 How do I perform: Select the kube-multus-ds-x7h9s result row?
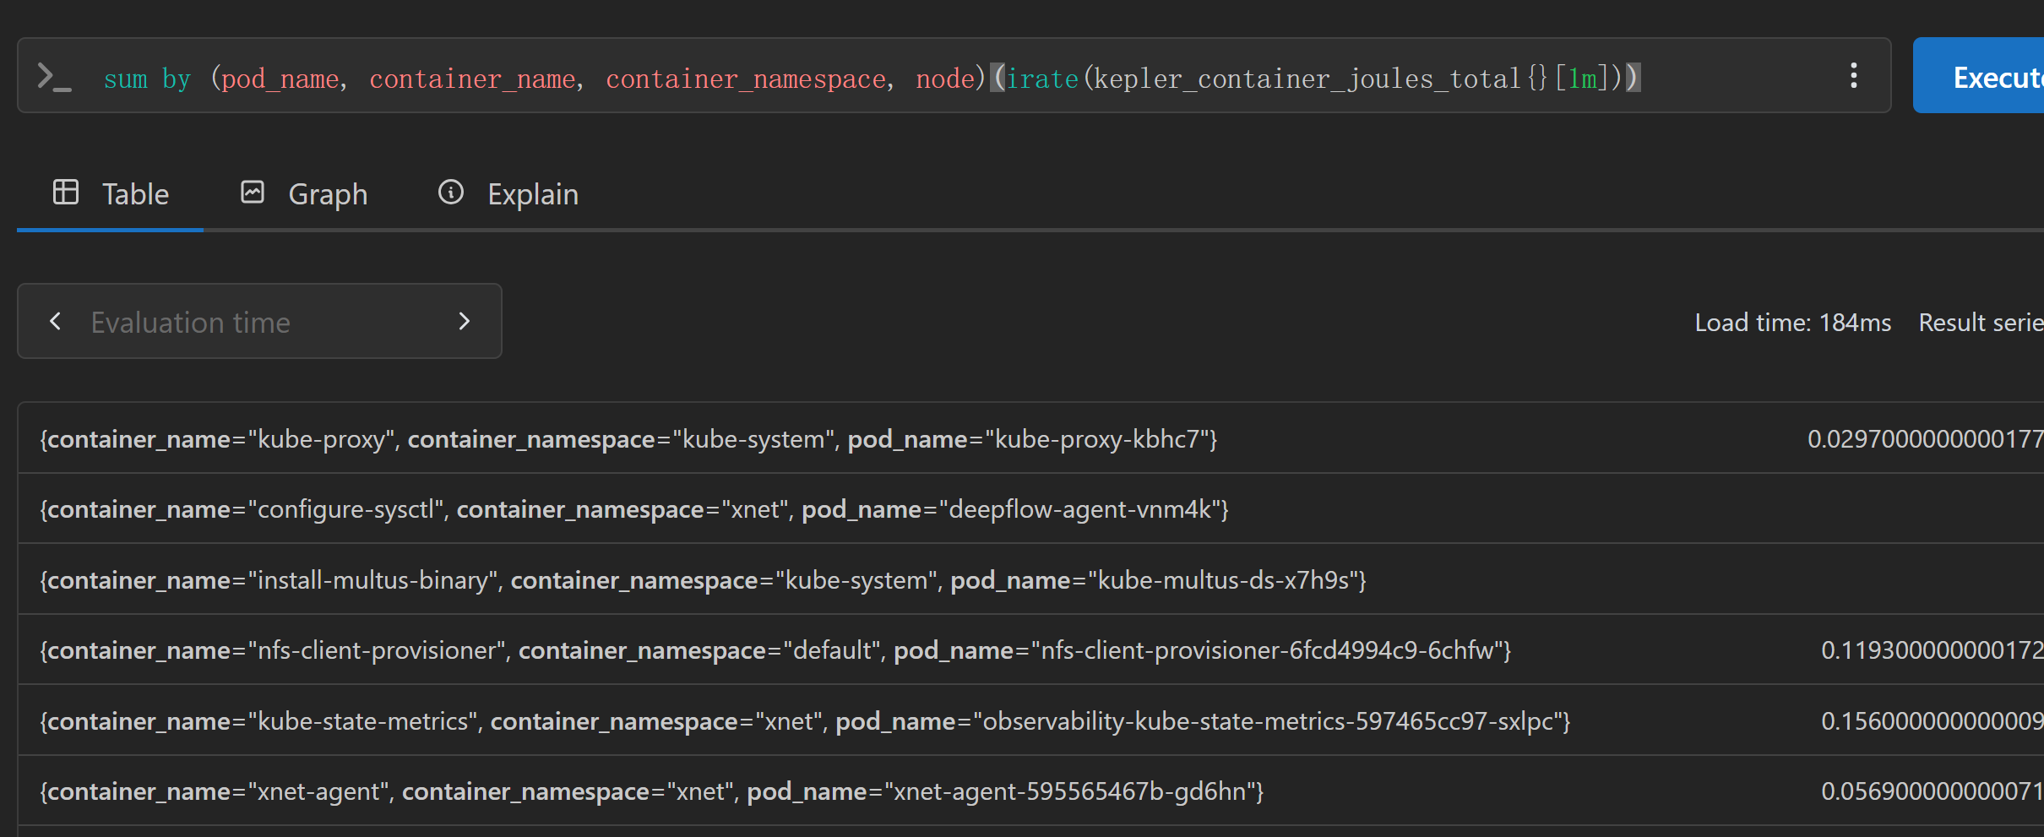point(1030,579)
